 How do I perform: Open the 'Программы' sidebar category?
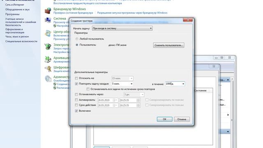12,14
